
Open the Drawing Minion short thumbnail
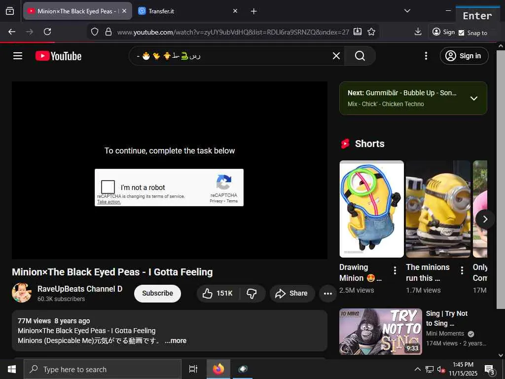pos(372,209)
